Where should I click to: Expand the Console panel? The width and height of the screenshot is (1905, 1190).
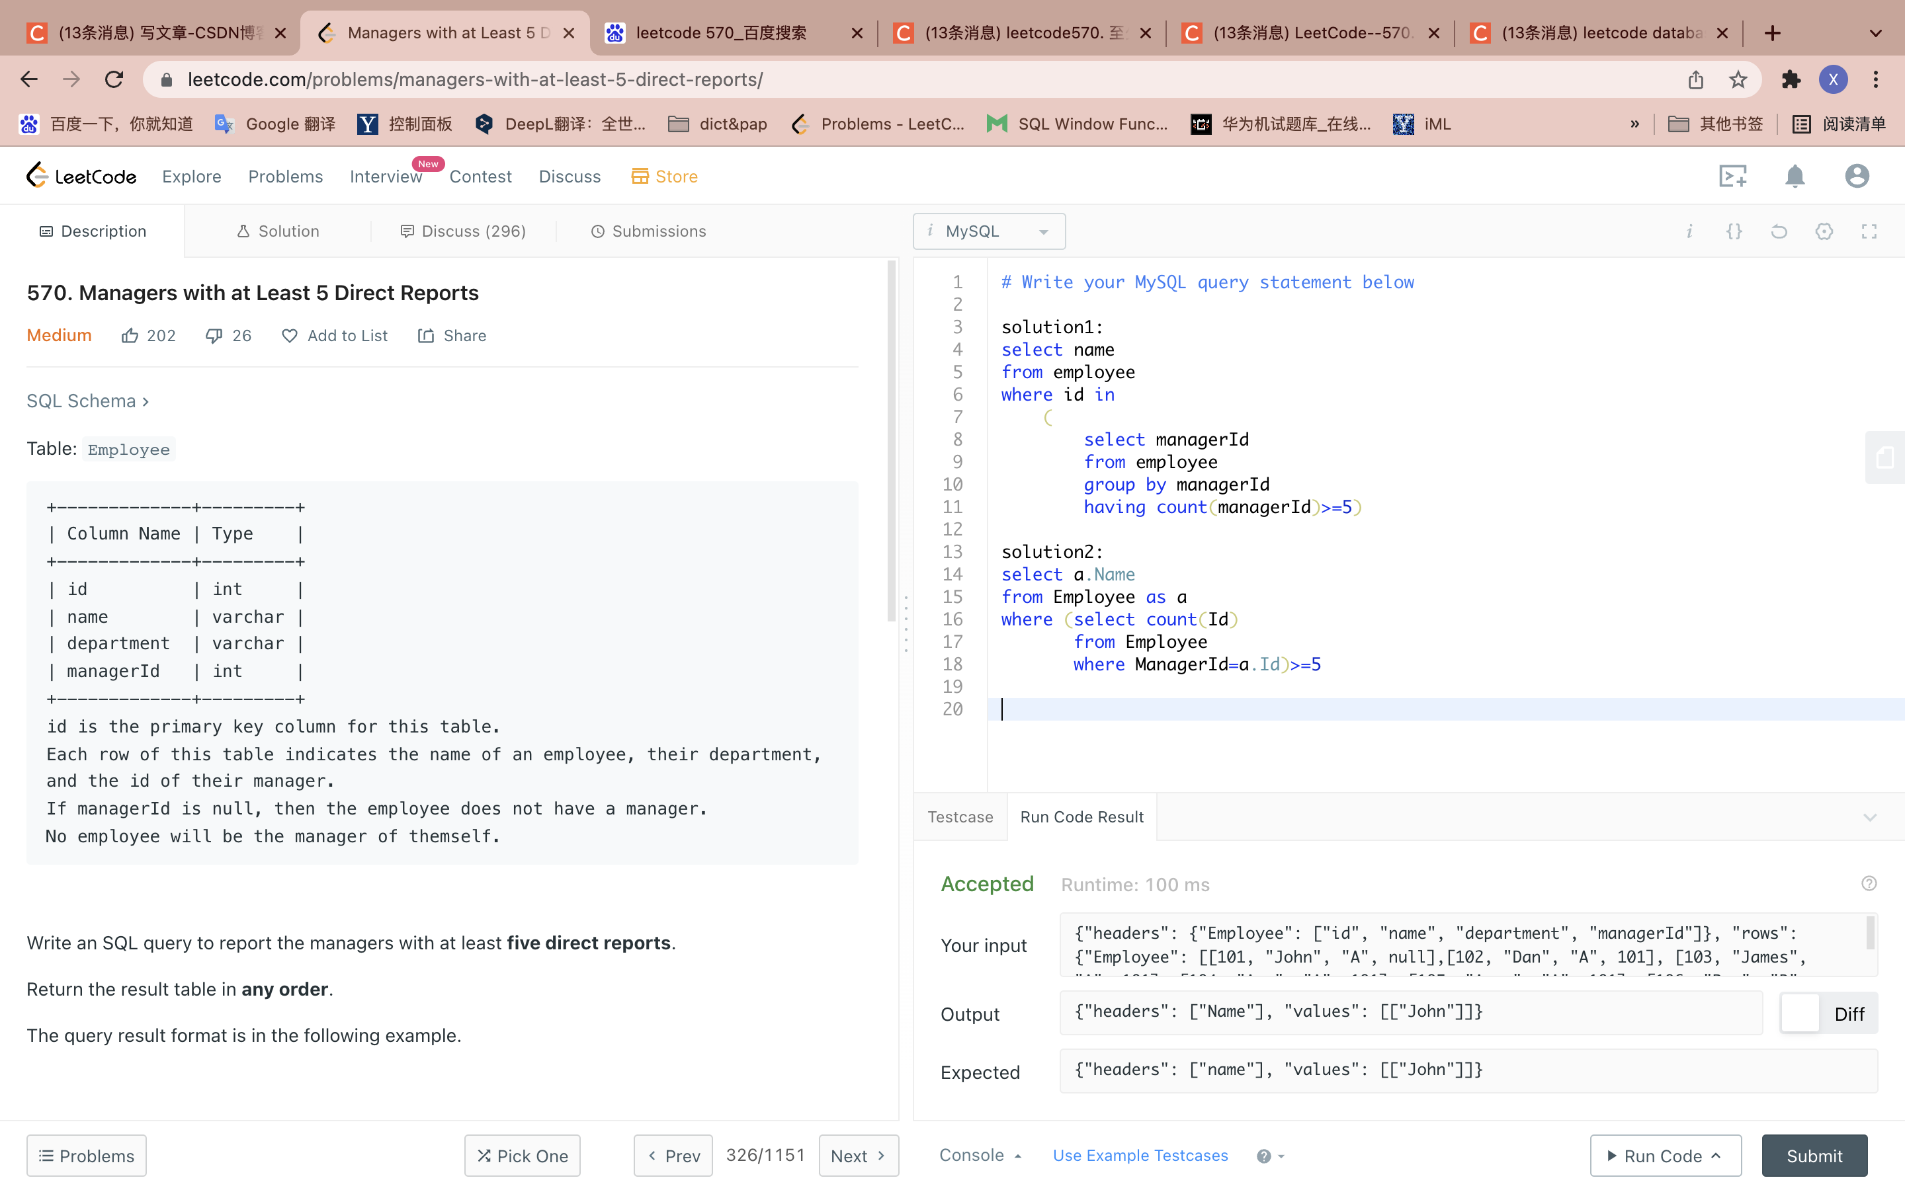coord(980,1156)
